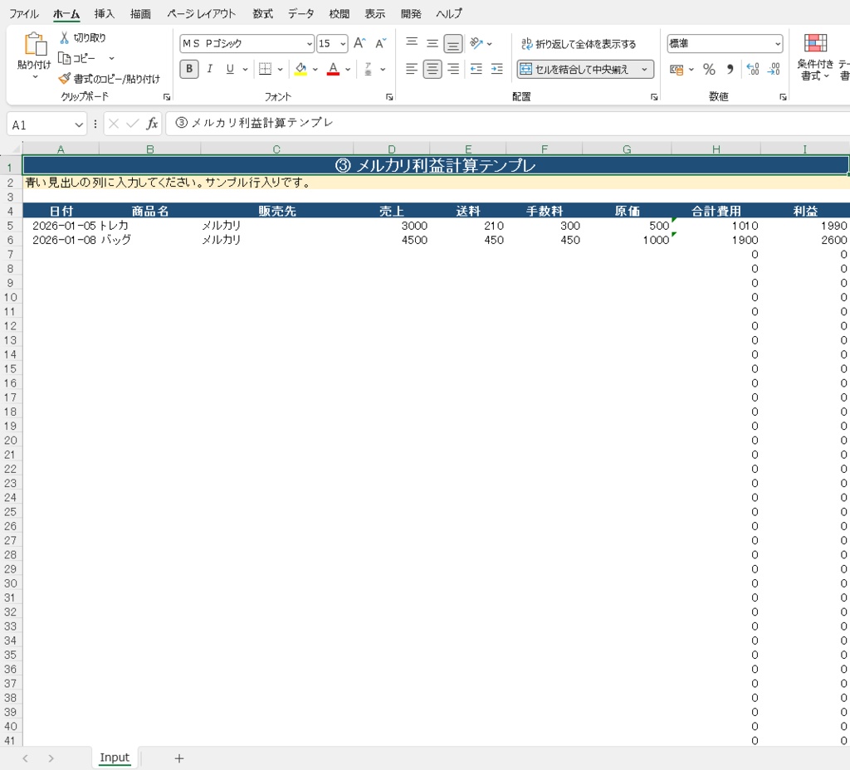This screenshot has height=770, width=850.
Task: Apply accounting currency format icon
Action: click(676, 70)
